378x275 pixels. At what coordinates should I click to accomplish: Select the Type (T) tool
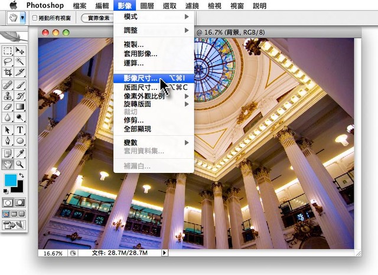(20, 130)
